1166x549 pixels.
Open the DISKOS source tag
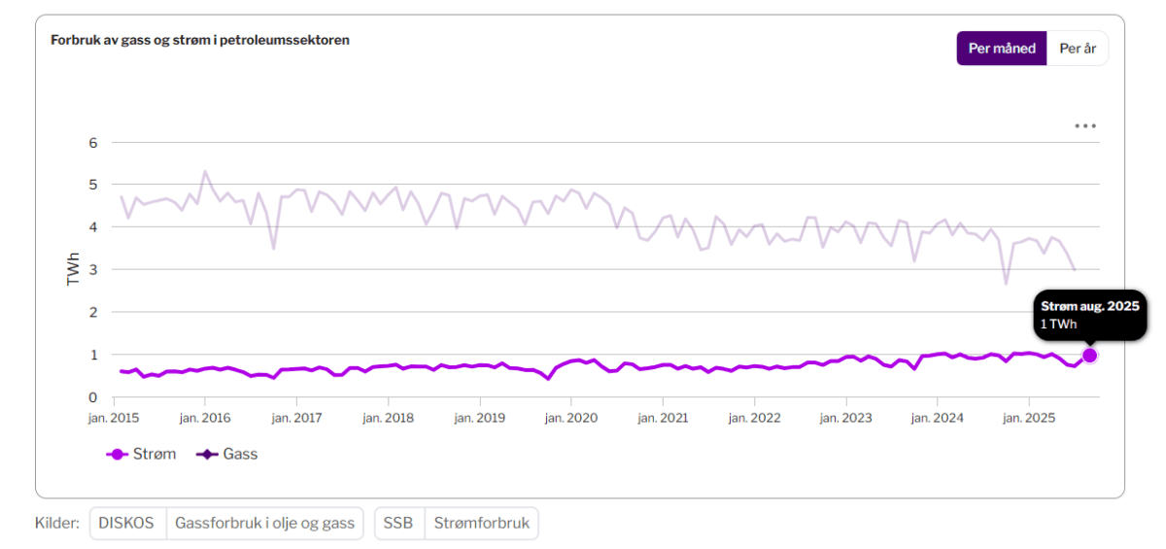[127, 523]
